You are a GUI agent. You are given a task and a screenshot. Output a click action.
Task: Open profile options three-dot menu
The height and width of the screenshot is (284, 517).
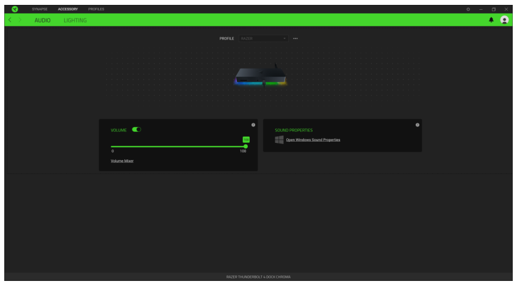coord(295,38)
